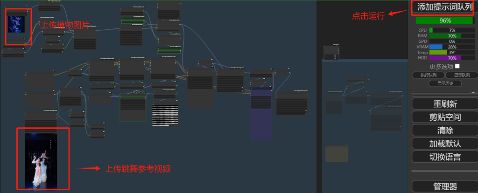Open the 管理器 manager button
Viewport: 478px width, 193px height.
click(x=445, y=186)
